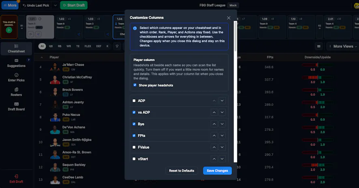Open the Rosters sidebar icon
This screenshot has height=188, width=359.
point(16,92)
